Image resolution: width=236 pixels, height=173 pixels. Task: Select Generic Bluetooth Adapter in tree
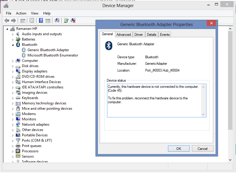click(x=48, y=50)
